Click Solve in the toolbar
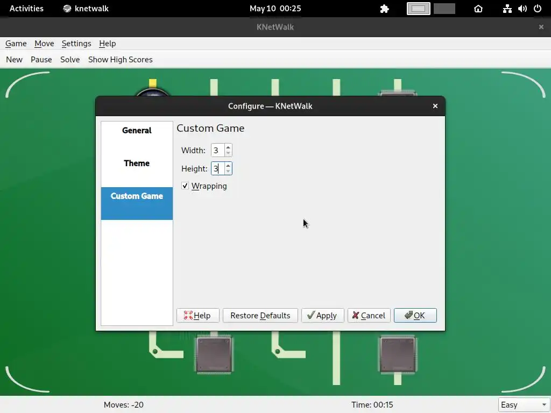The image size is (551, 413). tap(70, 60)
